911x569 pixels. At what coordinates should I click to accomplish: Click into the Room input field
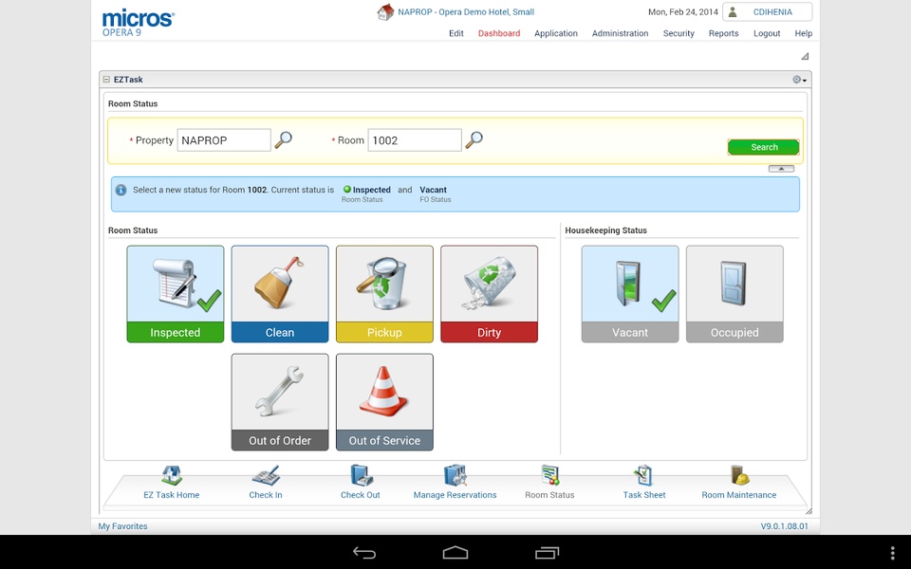point(415,140)
